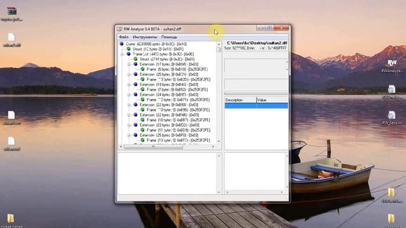
Task: Click the tree view vertical scrollbar thumb
Action: point(219,49)
